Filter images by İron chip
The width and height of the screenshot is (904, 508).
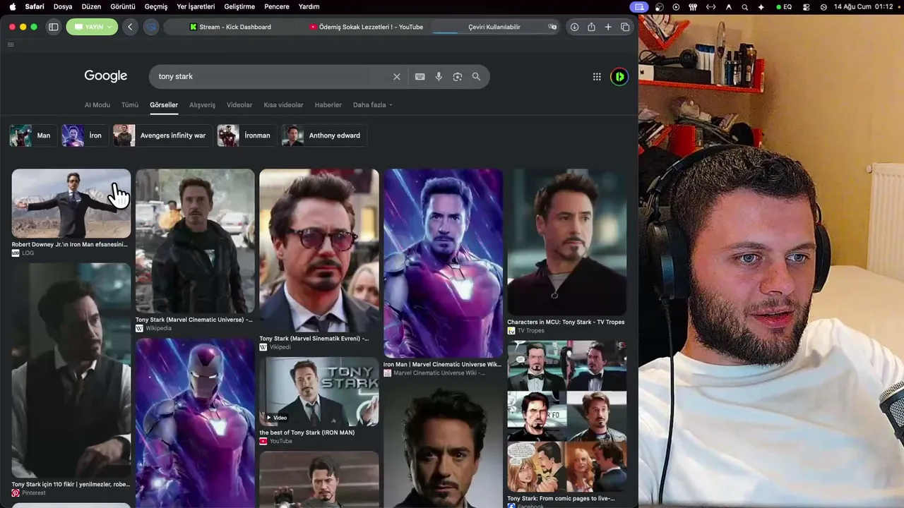coord(84,135)
